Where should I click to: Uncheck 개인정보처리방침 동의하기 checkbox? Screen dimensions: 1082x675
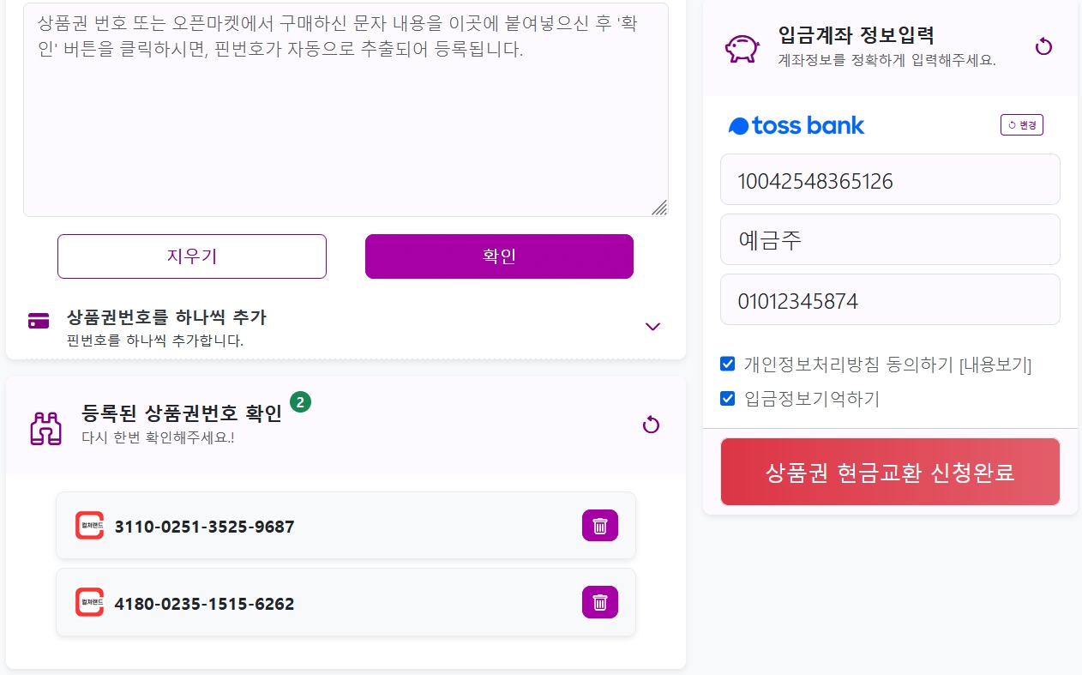(x=728, y=364)
